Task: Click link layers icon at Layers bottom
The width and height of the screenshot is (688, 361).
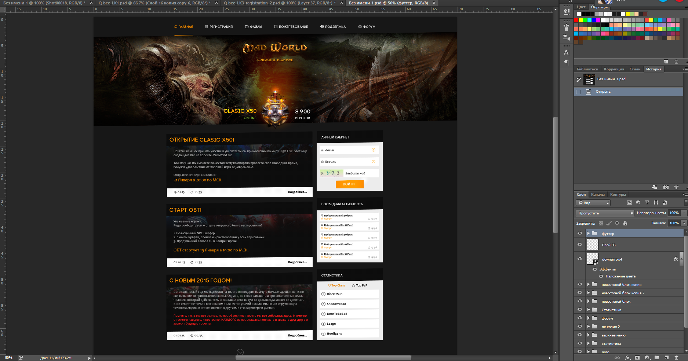Action: 617,358
